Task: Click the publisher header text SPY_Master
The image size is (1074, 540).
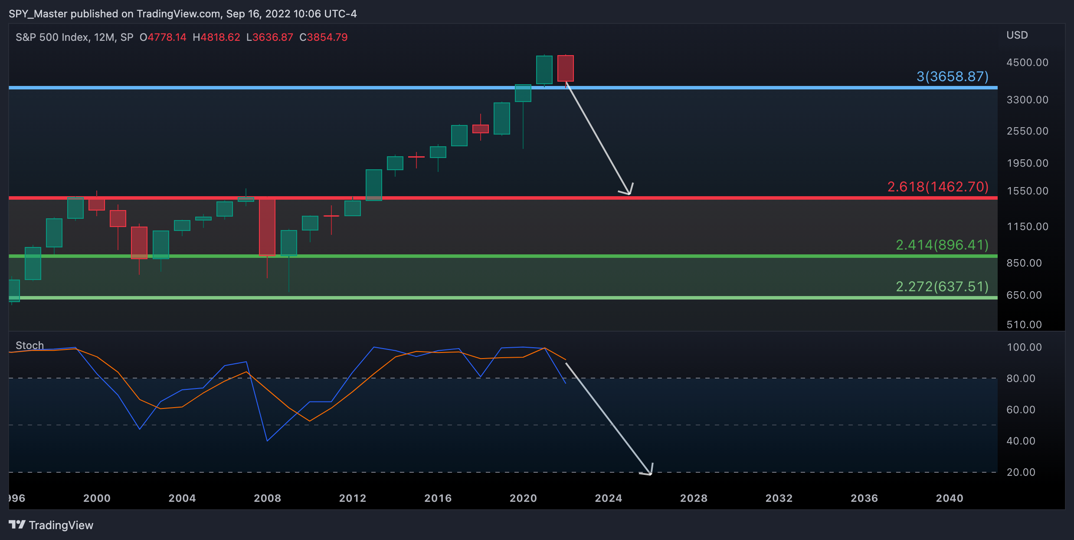Action: click(38, 14)
